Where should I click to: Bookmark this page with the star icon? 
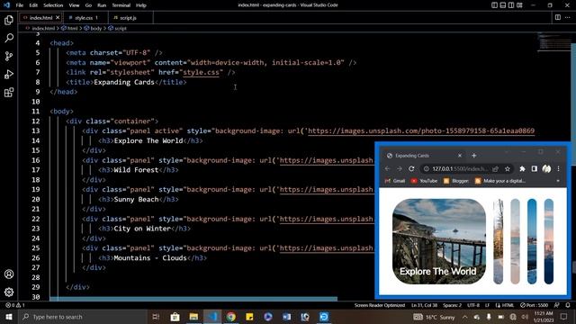coord(508,168)
